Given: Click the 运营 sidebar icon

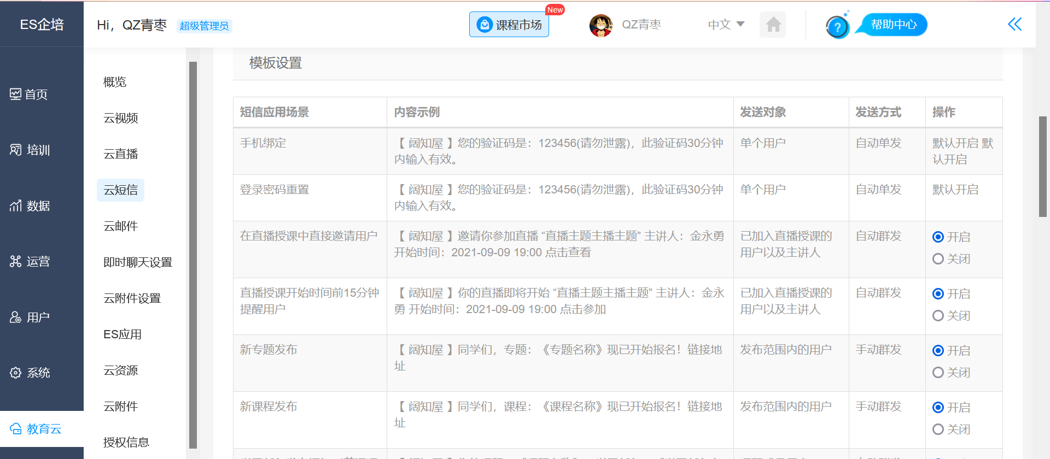Looking at the screenshot, I should [15, 261].
